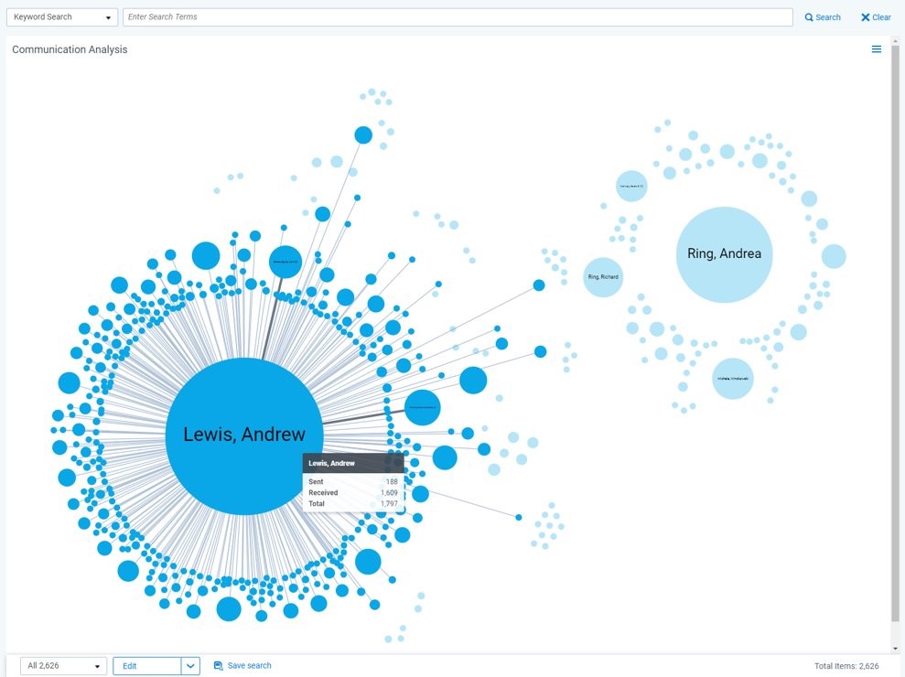Click the Save search link

tap(249, 666)
